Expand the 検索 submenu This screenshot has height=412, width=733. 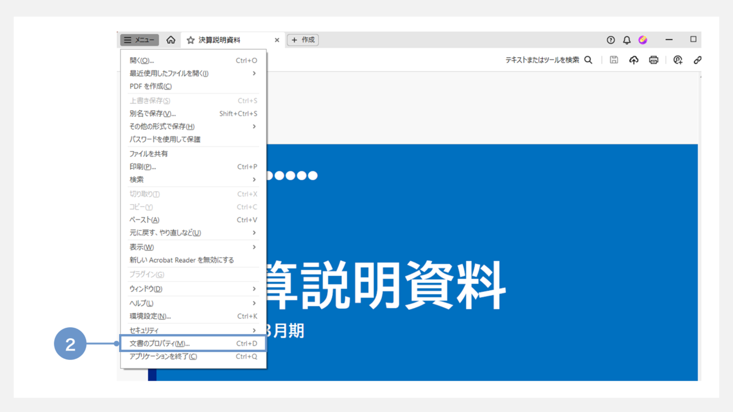[x=194, y=180]
